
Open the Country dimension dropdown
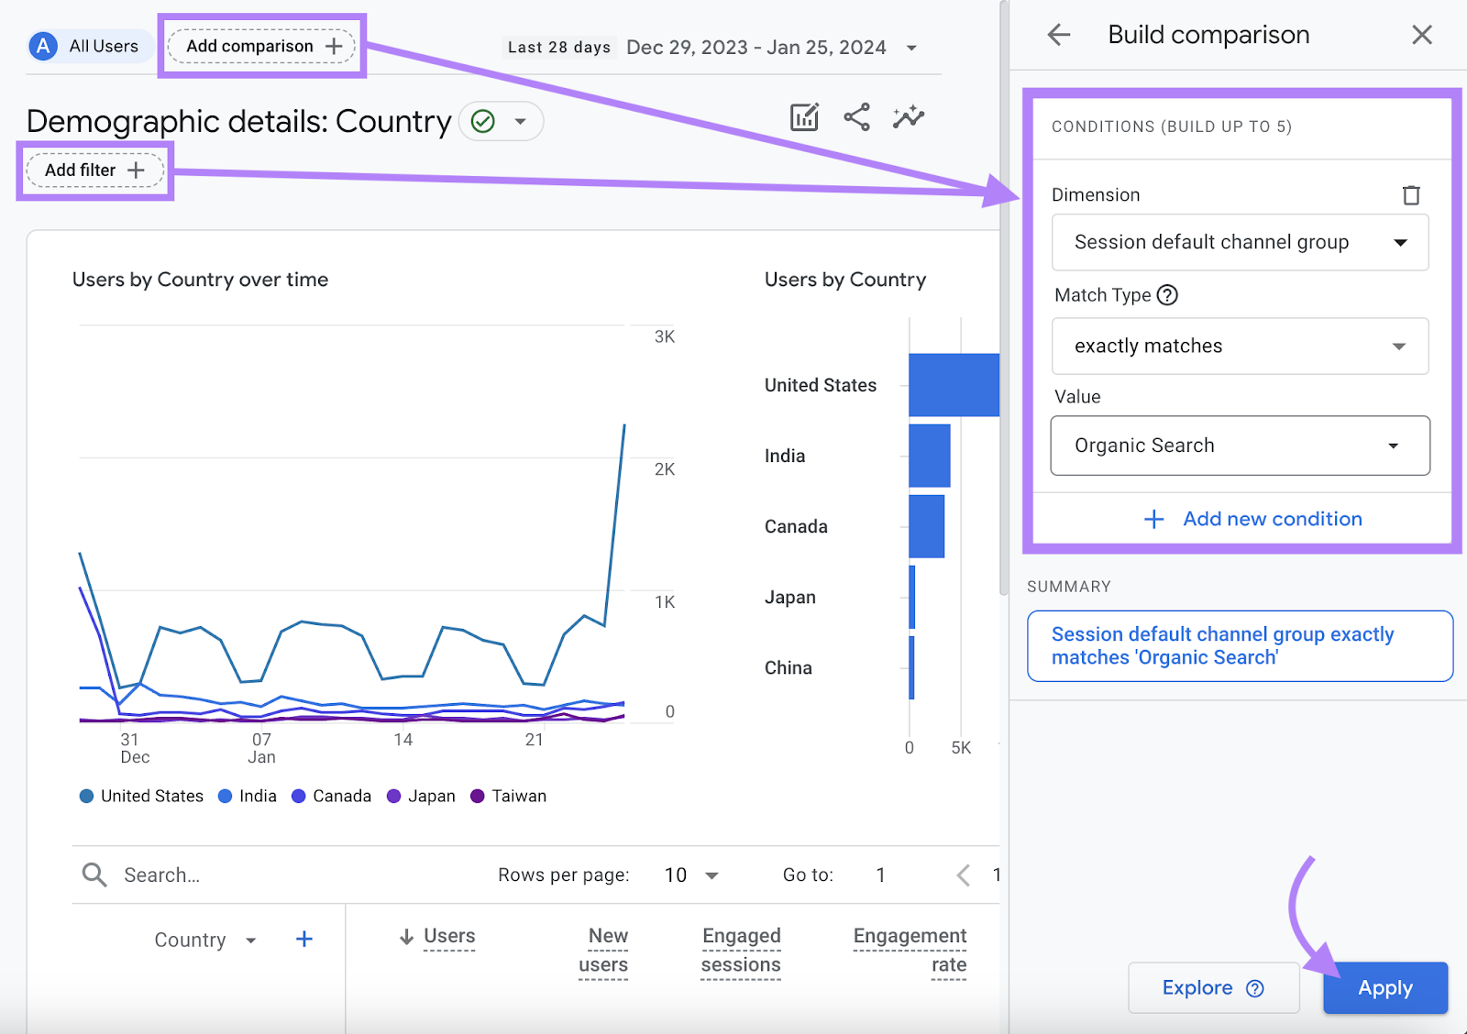(x=205, y=940)
